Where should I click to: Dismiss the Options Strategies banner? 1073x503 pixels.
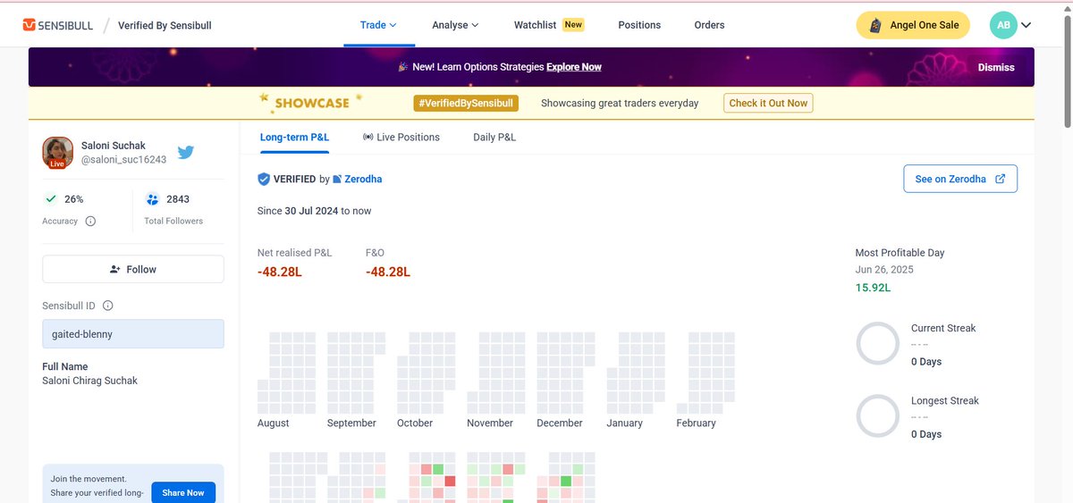click(x=996, y=67)
